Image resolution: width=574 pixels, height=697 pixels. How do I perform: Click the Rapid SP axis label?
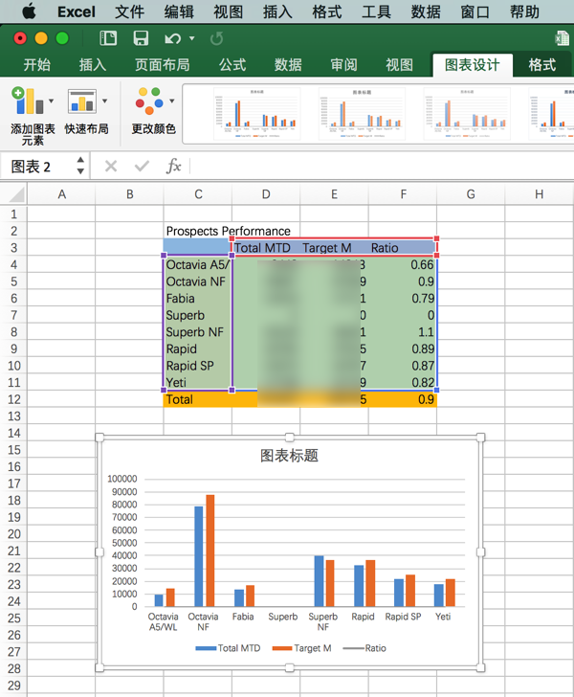pyautogui.click(x=403, y=617)
